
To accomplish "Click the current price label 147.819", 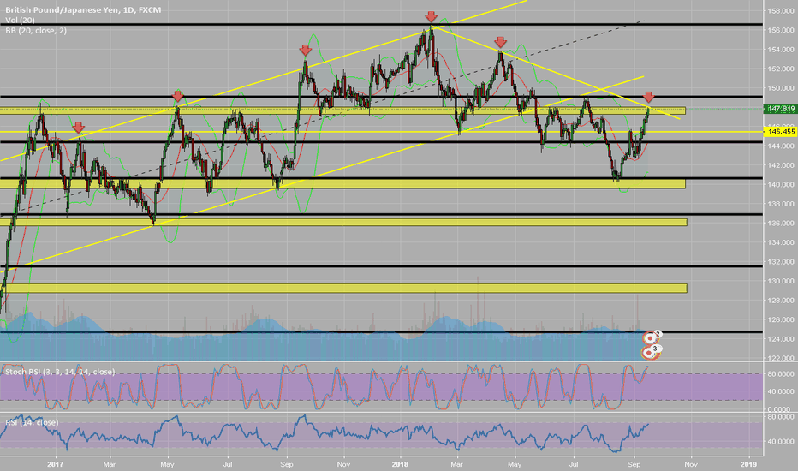I will tap(781, 109).
